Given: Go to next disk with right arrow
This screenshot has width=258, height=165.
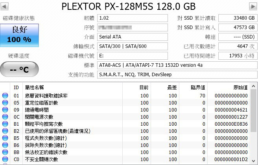Looking at the screenshot, I should click(253, 7).
